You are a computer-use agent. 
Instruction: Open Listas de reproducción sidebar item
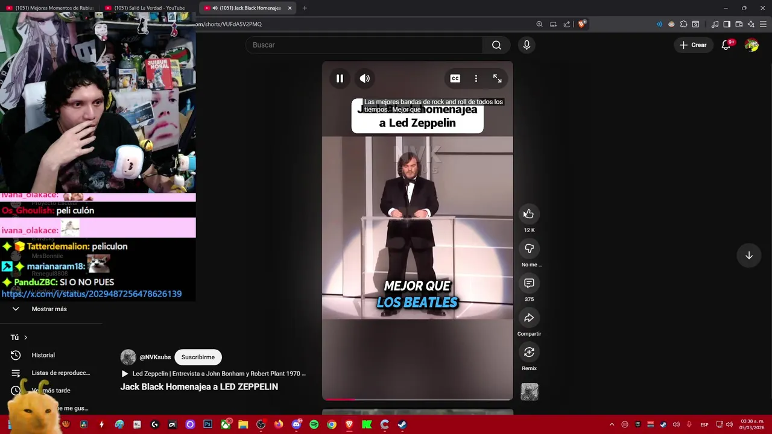tap(60, 373)
